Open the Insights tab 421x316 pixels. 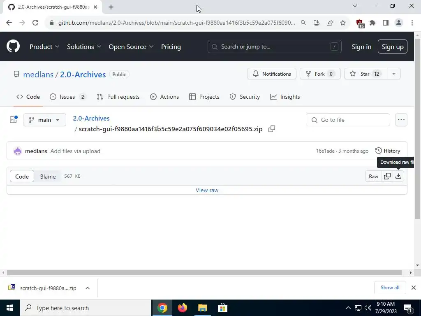(285, 97)
